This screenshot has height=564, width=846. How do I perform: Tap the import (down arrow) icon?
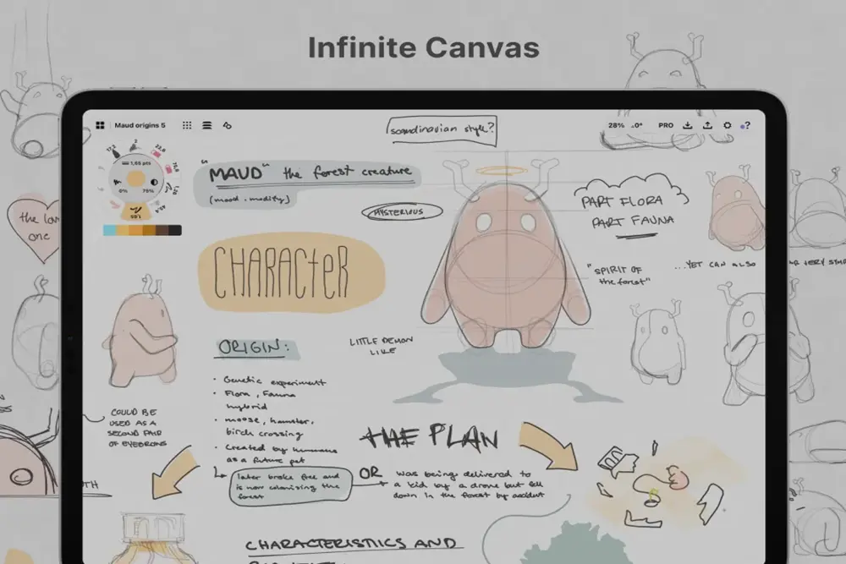coord(688,125)
